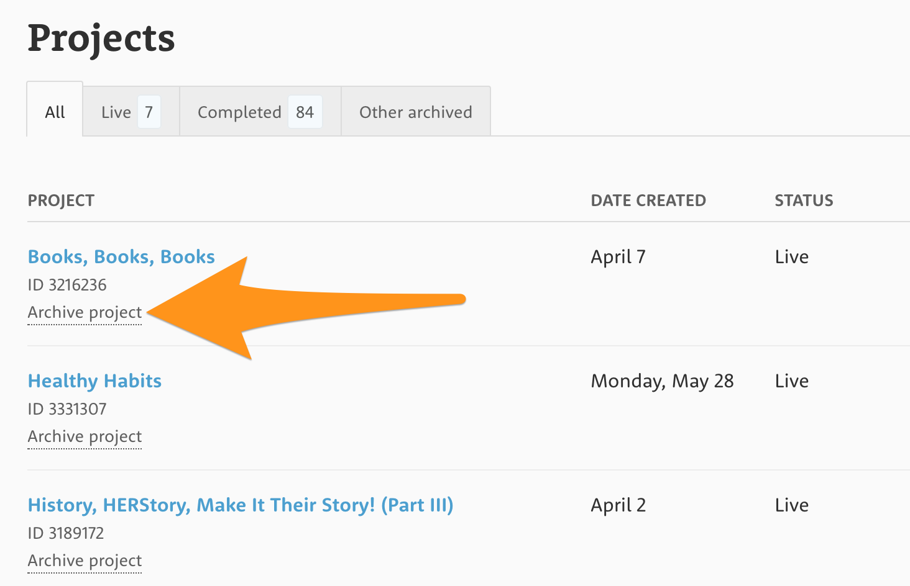The width and height of the screenshot is (910, 586).
Task: Click the Live status of Healthy Habits
Action: (x=792, y=381)
